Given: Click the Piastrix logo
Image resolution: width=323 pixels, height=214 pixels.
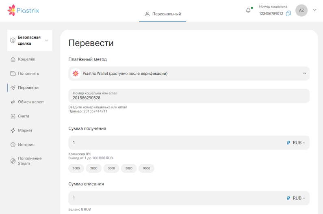Looking at the screenshot, I should pos(23,11).
